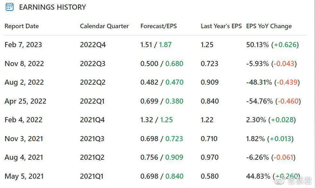Click the 50.13% (+0.626) change cell
The image size is (315, 188).
(272, 45)
